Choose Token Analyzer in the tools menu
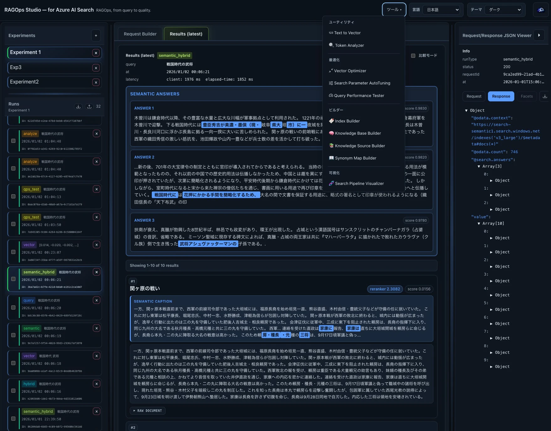Image resolution: width=551 pixels, height=431 pixels. point(364,46)
